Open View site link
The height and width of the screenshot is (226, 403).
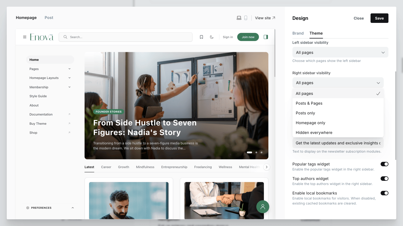click(265, 18)
